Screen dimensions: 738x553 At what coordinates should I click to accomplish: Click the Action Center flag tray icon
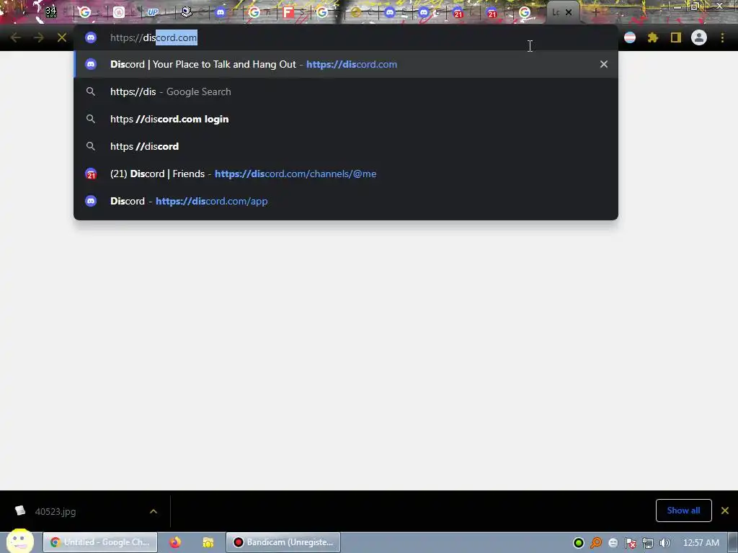[x=630, y=543]
